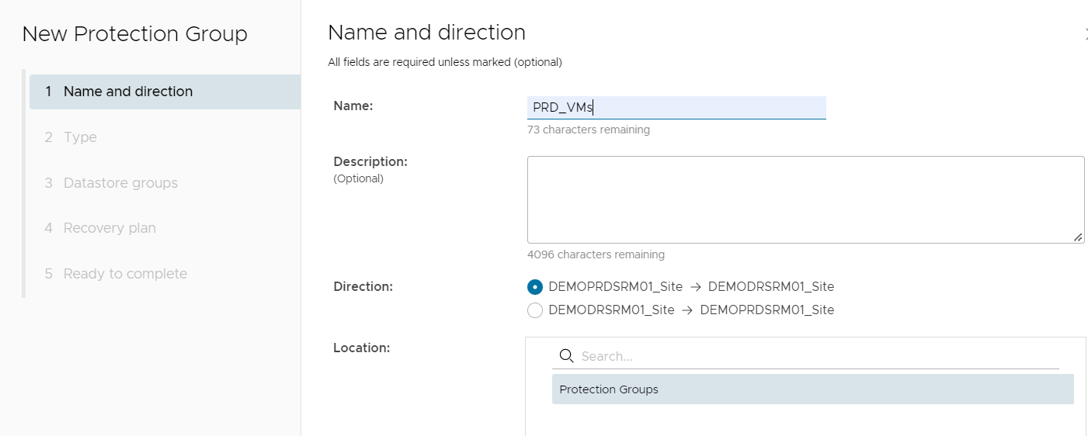
Task: Click the New Protection Group wizard title
Action: 134,34
